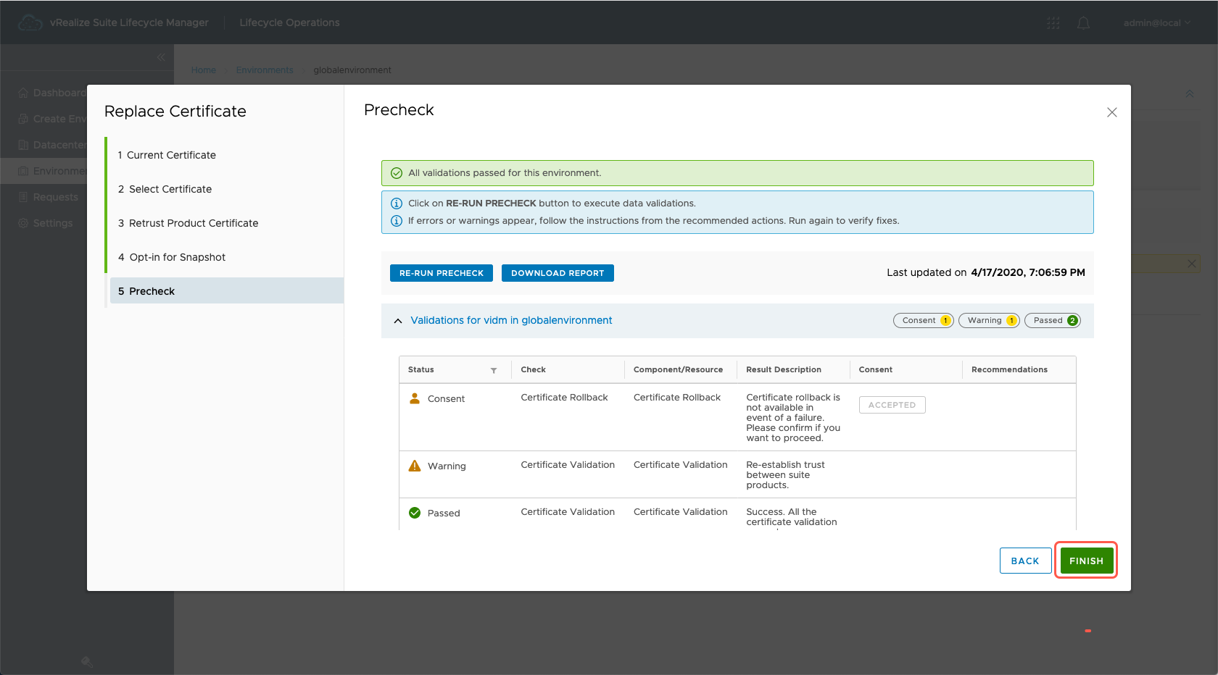
Task: Click the vRealize cloud logo icon
Action: [30, 23]
